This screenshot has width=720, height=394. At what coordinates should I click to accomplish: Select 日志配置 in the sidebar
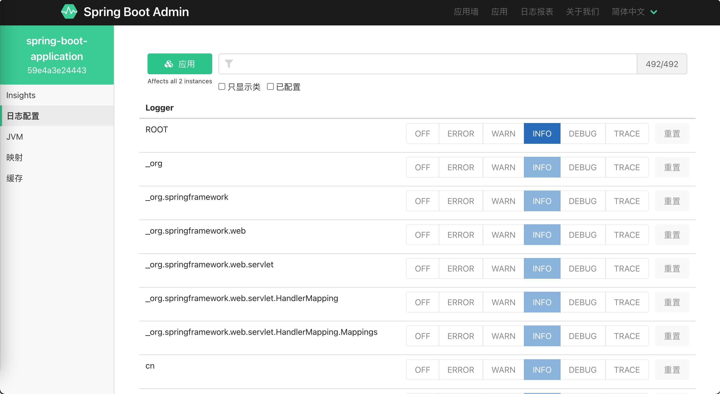coord(57,116)
